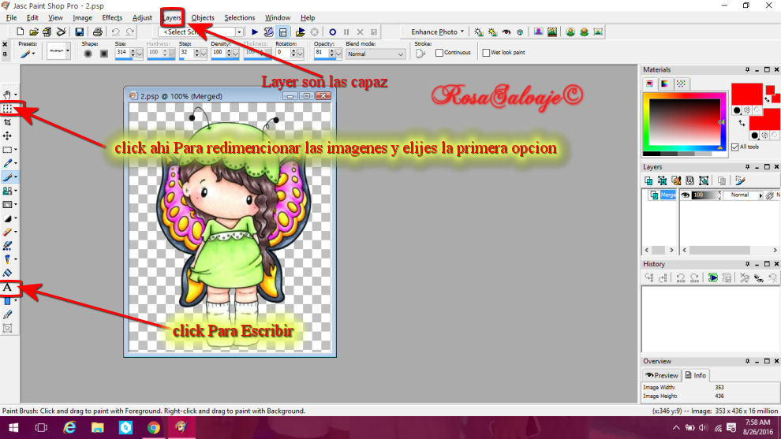This screenshot has height=439, width=781.
Task: Select the Text tool in left toolbar
Action: (8, 288)
